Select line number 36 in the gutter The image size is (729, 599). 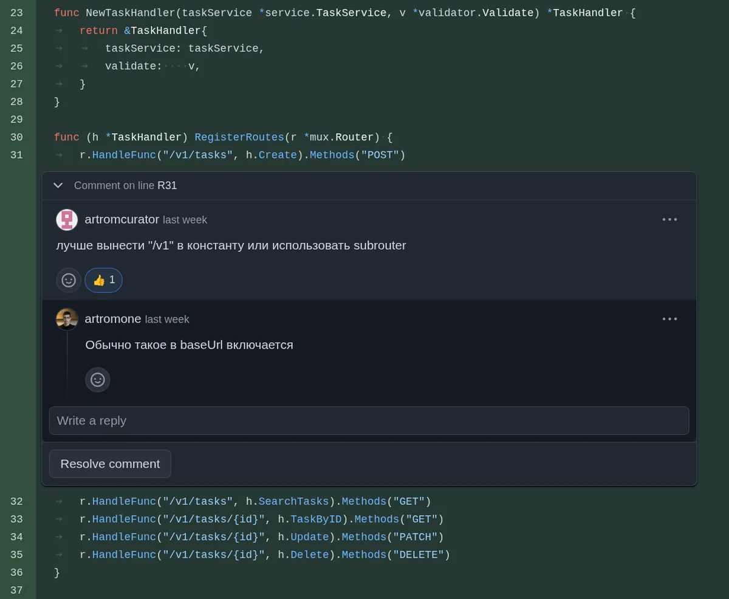click(16, 572)
